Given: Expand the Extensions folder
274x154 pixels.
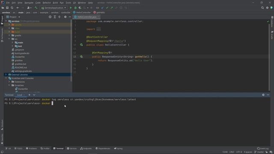Looking at the screenshot, I should pos(9,82).
